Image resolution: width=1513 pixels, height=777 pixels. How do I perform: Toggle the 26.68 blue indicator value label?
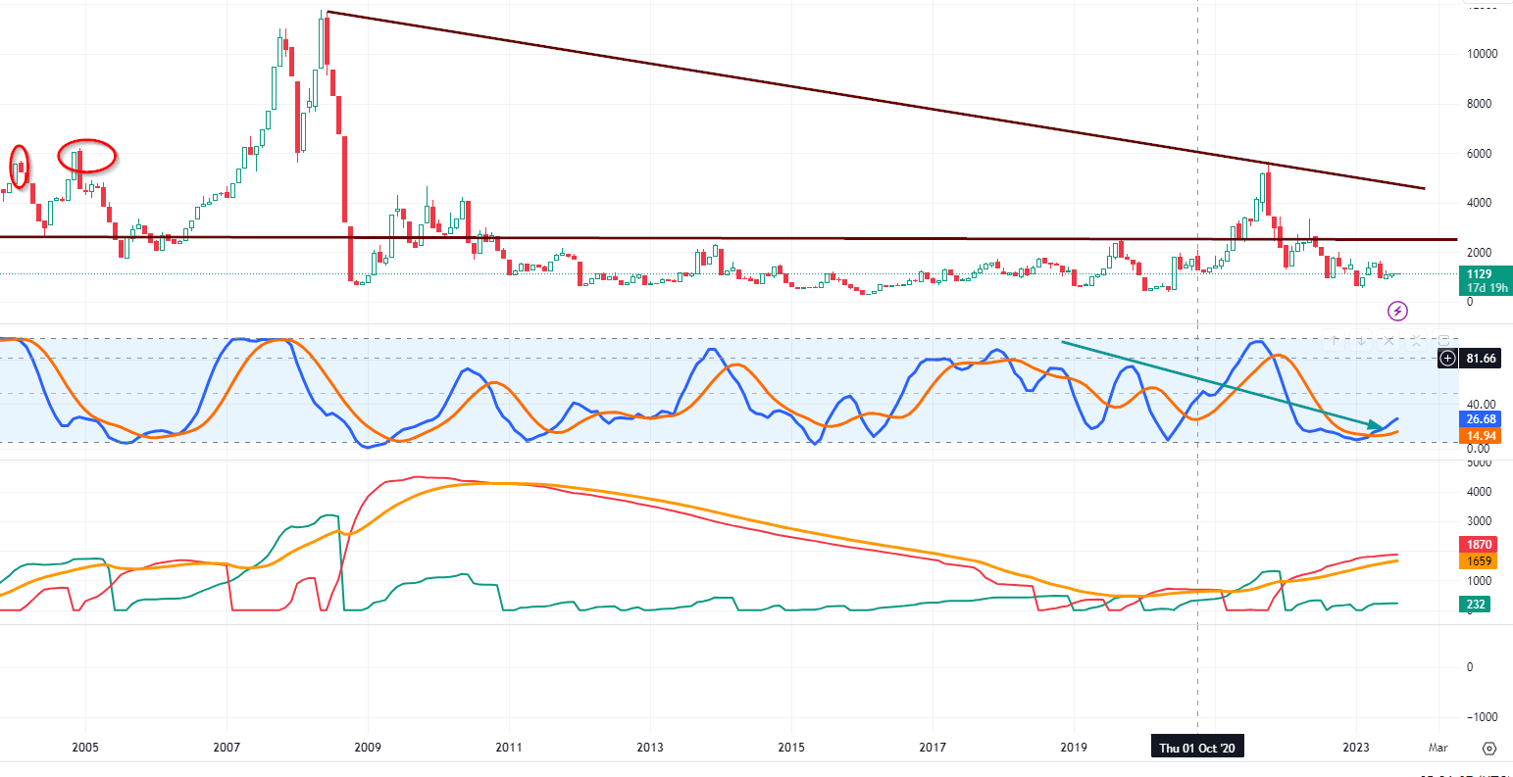coord(1484,418)
